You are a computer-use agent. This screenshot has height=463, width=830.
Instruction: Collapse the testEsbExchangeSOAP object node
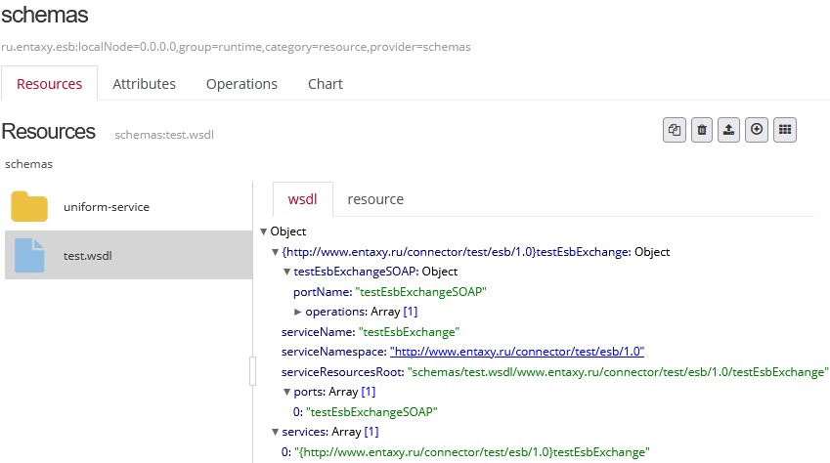coord(287,272)
